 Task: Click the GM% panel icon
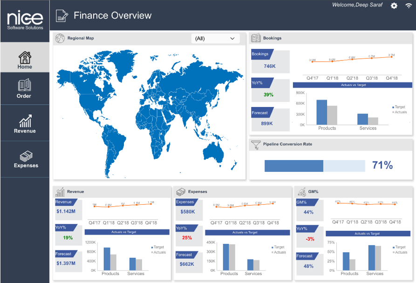301,192
